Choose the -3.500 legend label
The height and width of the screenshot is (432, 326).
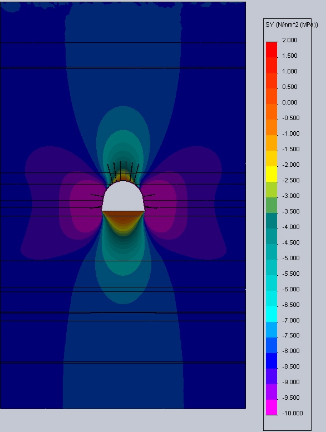click(x=291, y=212)
